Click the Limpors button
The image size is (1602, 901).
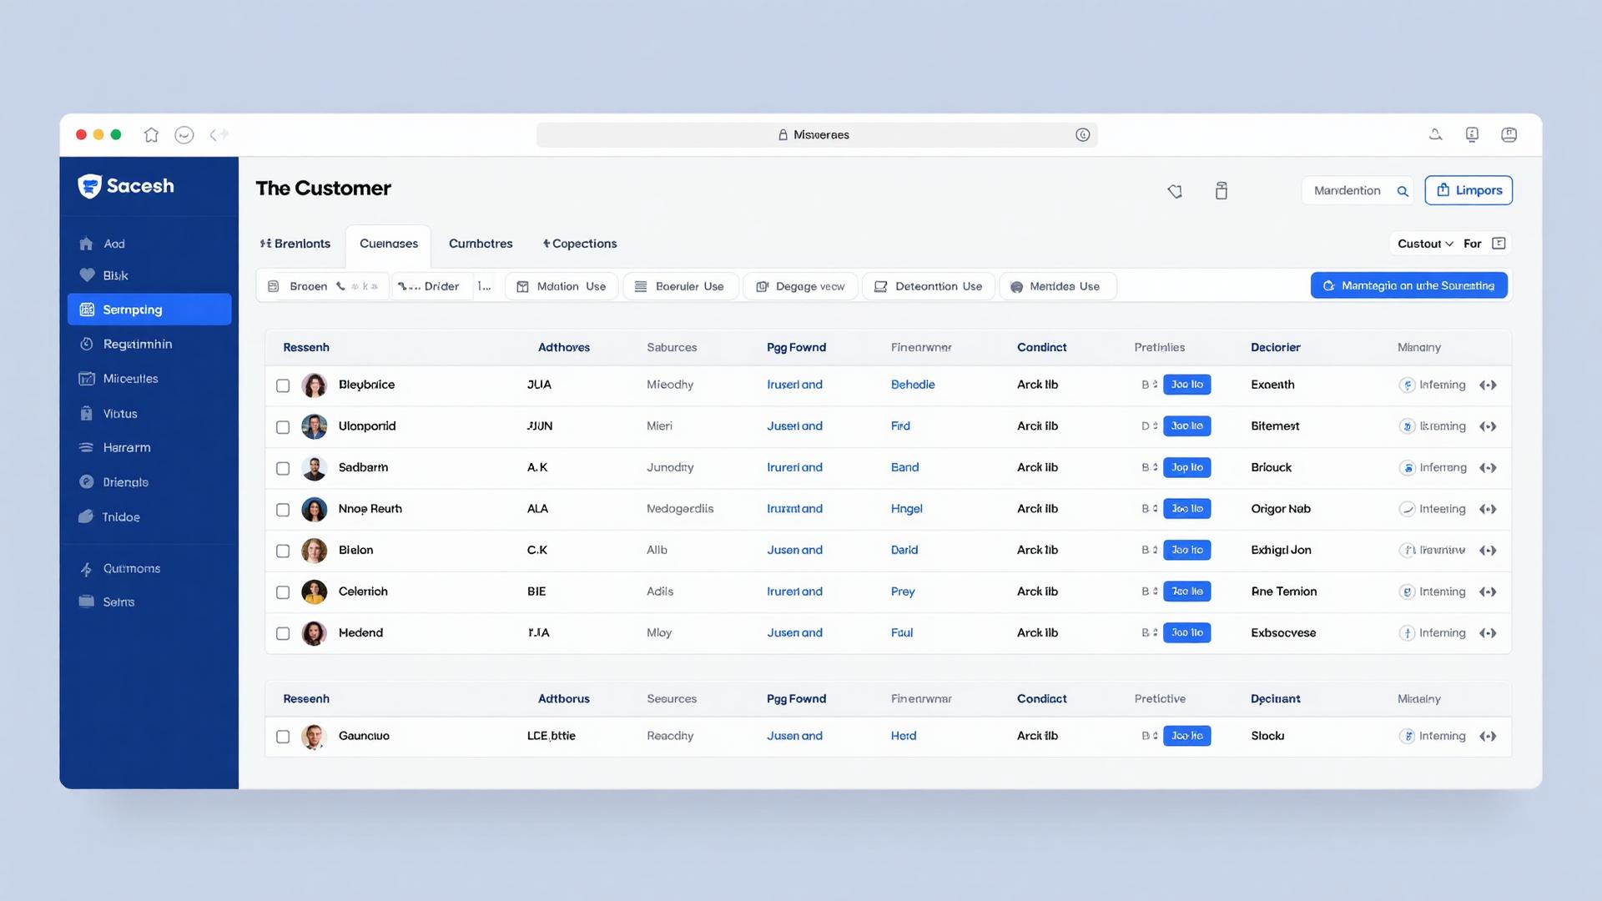(x=1468, y=190)
